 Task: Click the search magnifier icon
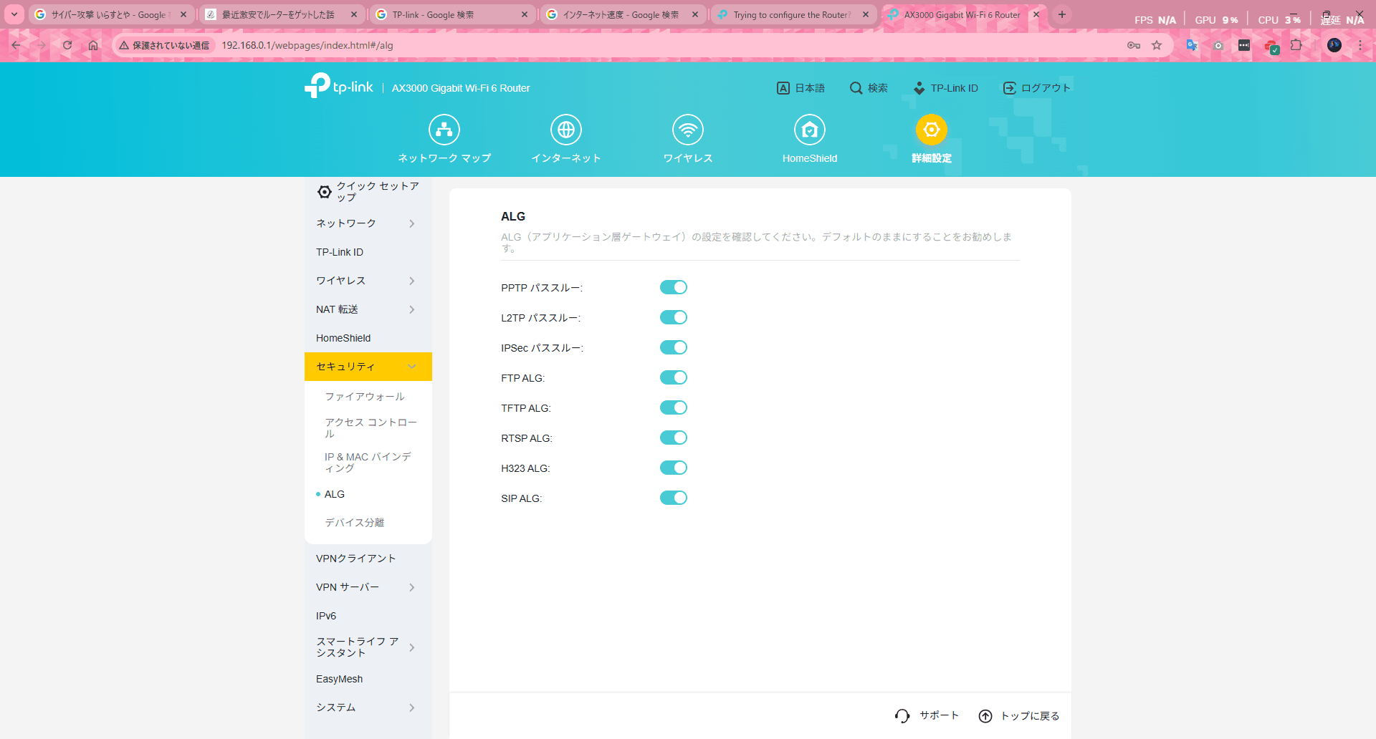pos(856,88)
